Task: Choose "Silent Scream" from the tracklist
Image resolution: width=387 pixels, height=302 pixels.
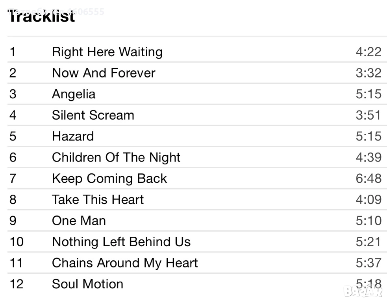Action: point(93,115)
